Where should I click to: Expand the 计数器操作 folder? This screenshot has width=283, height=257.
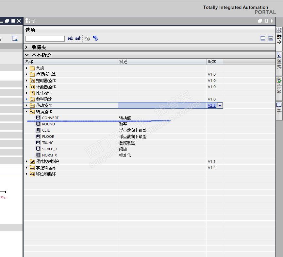click(x=26, y=87)
